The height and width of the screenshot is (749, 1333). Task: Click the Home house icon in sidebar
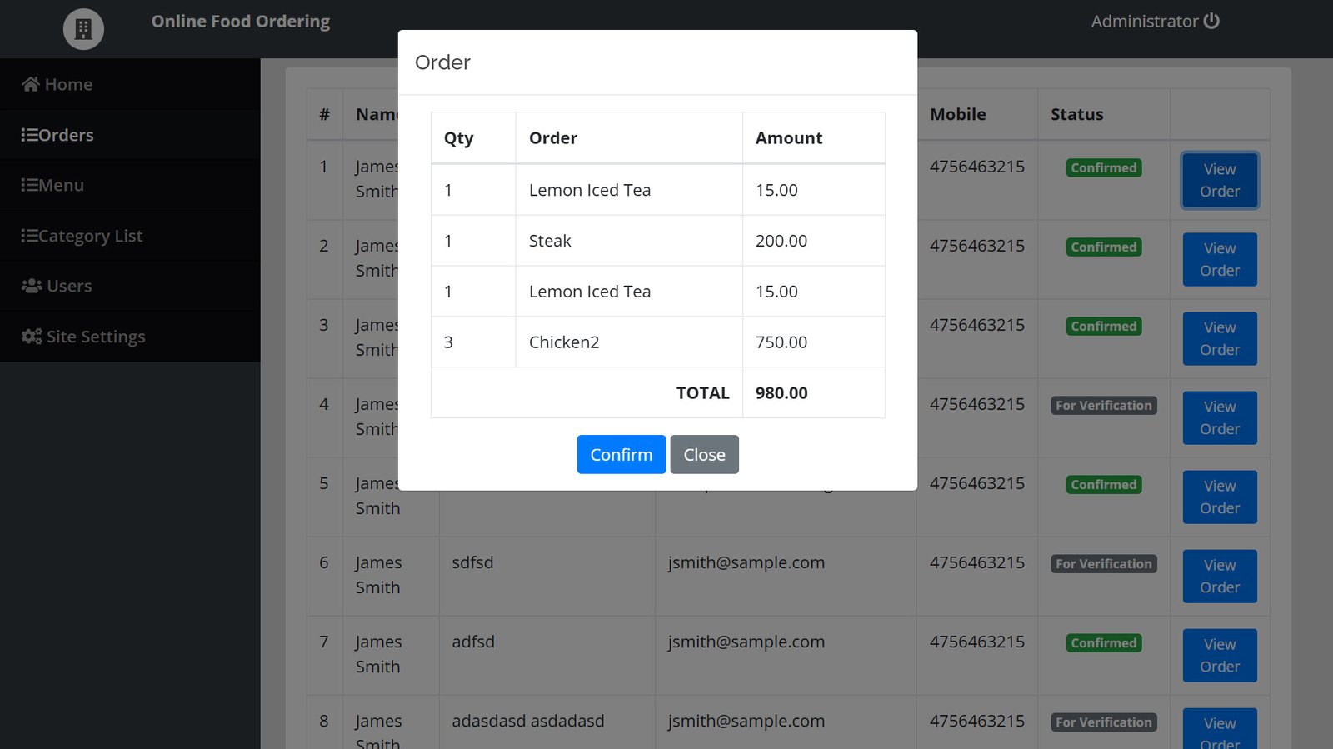click(31, 84)
